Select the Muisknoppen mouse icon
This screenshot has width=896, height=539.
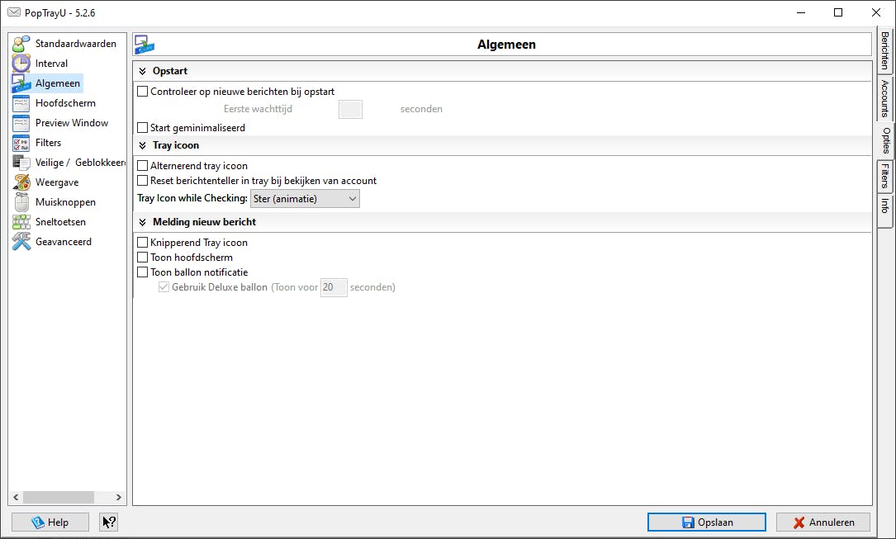pyautogui.click(x=21, y=202)
